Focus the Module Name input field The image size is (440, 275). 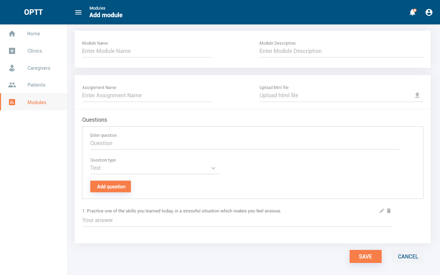146,51
